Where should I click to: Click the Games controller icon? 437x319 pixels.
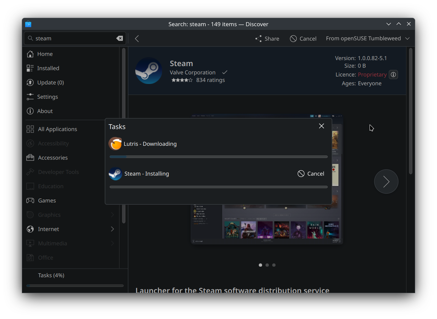(30, 200)
